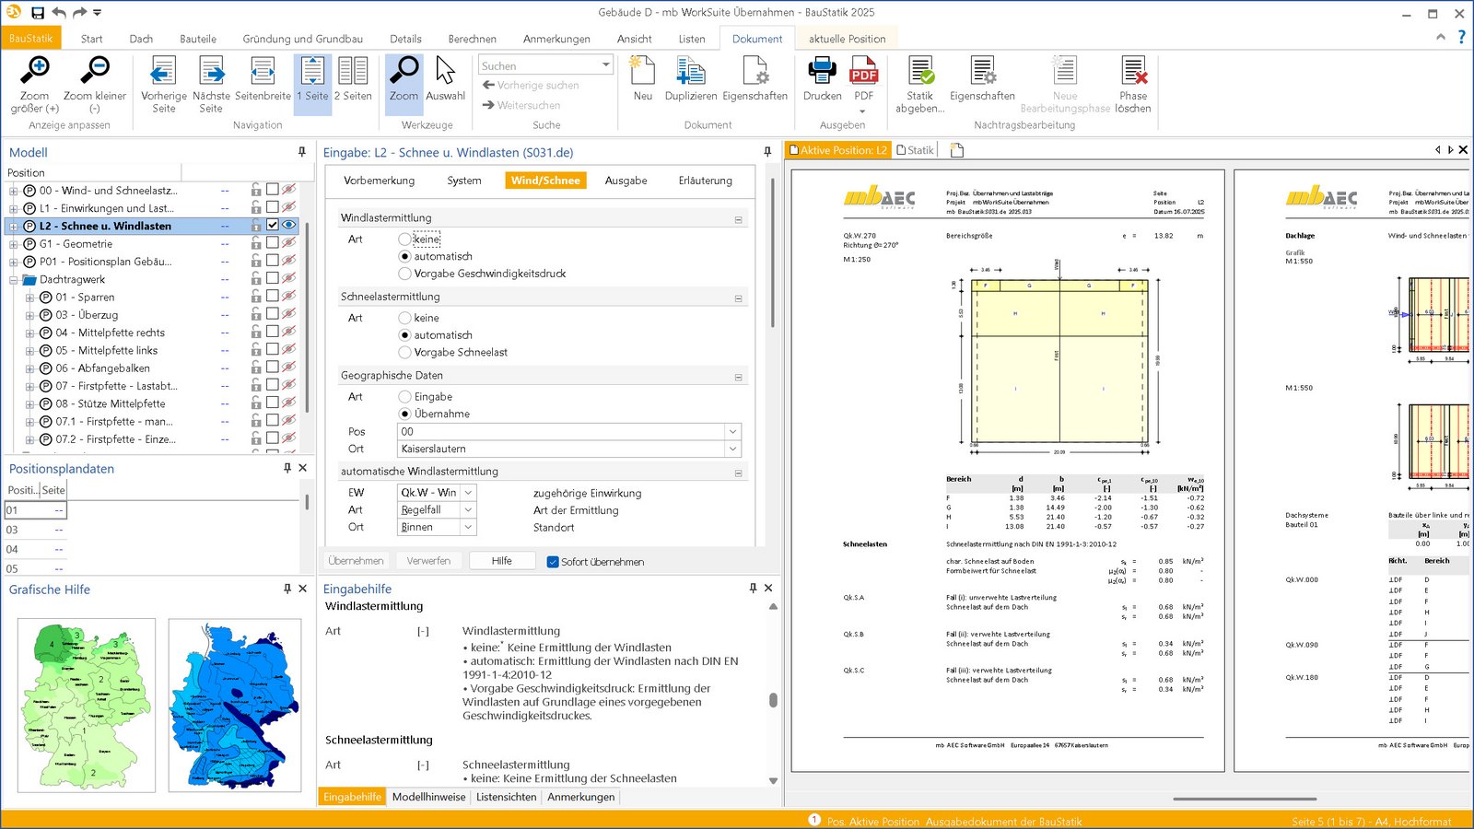Click the Zoom größer (+) magnifier icon
The image size is (1474, 829).
coord(35,70)
